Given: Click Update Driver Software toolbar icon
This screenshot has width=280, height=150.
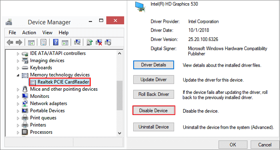Looking at the screenshot, I should click(x=90, y=42).
